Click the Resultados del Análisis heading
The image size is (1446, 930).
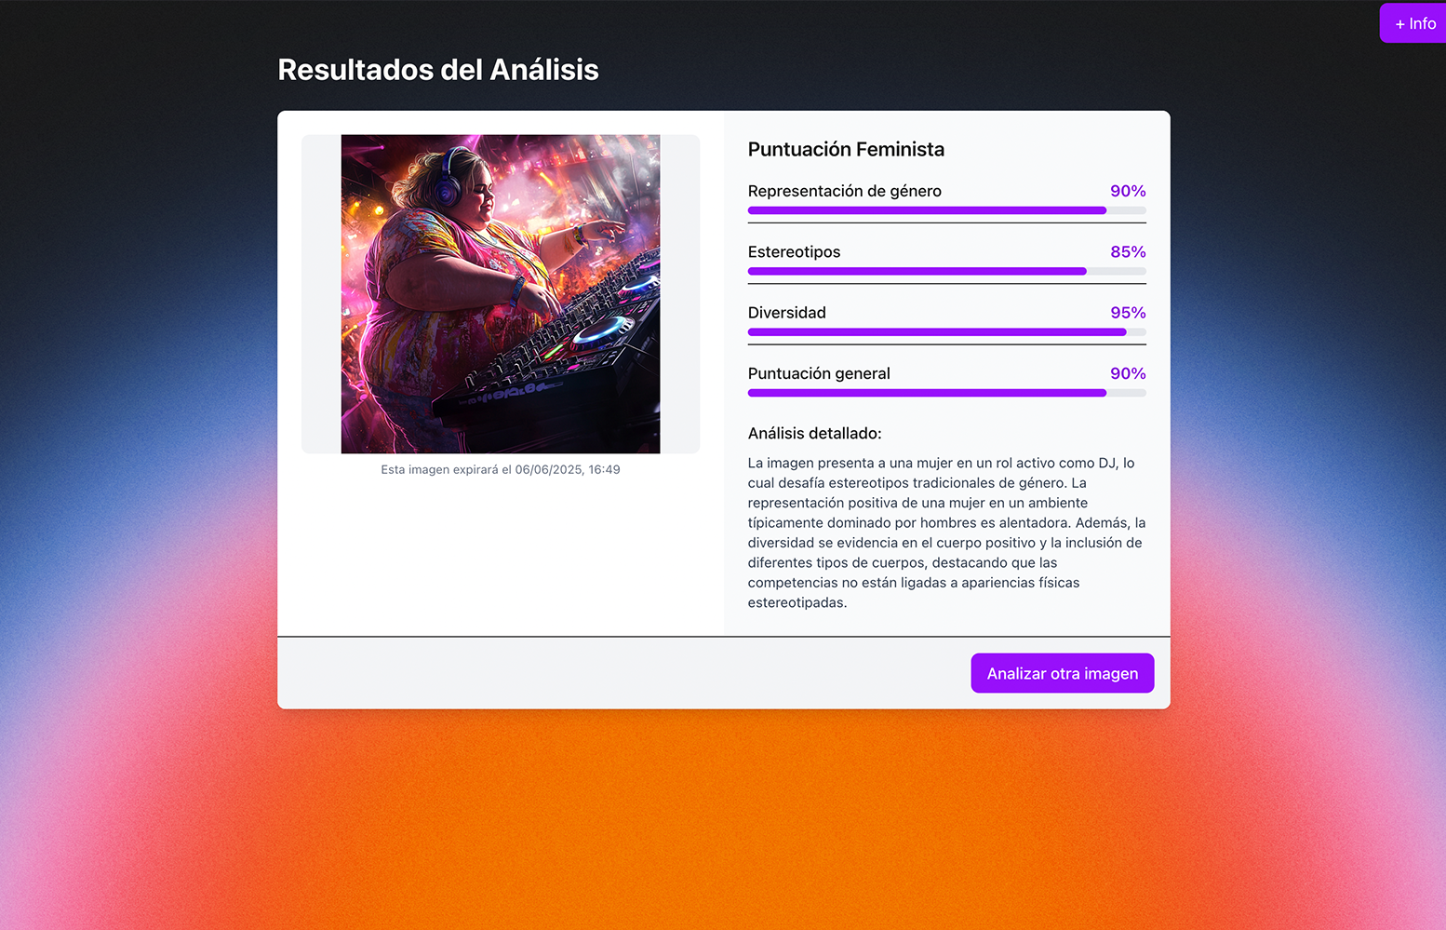pyautogui.click(x=438, y=70)
